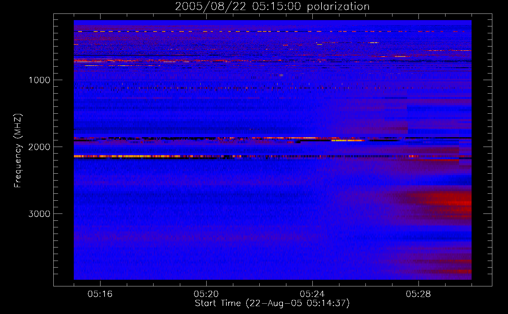Click the 05:24 time tick label

[x=312, y=294]
